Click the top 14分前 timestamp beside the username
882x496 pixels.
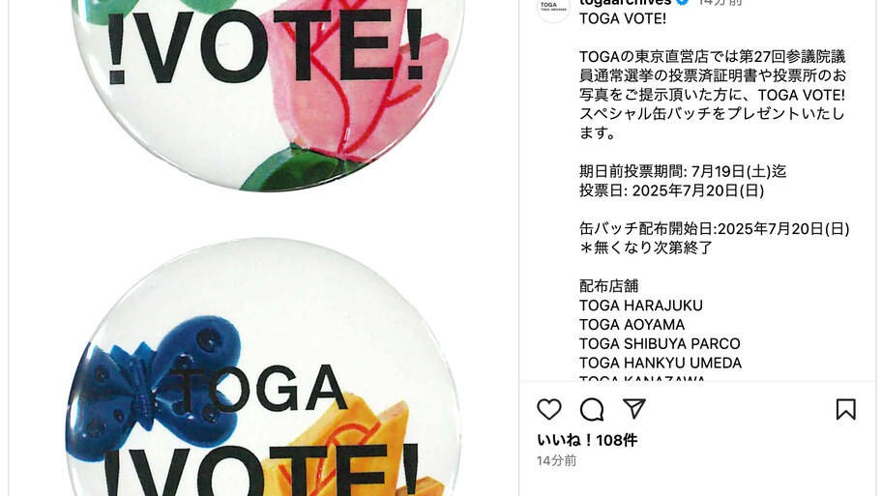coord(720,2)
